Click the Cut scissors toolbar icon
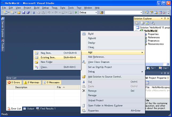The height and width of the screenshot is (117, 172). (x=34, y=12)
